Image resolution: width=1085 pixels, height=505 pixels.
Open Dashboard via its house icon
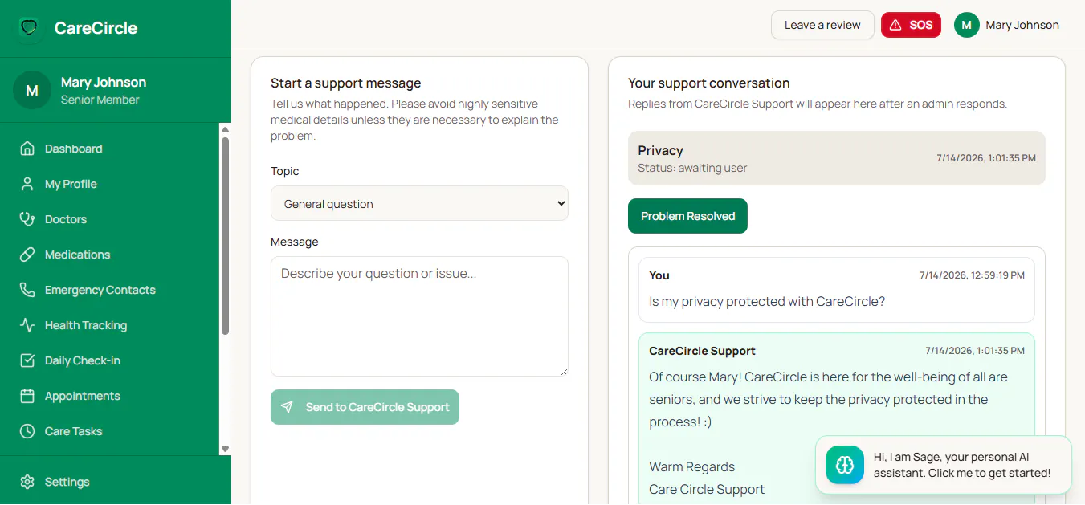pos(27,149)
